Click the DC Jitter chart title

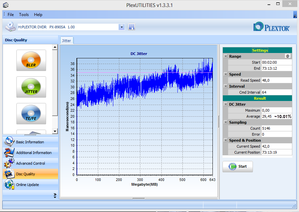coord(139,54)
